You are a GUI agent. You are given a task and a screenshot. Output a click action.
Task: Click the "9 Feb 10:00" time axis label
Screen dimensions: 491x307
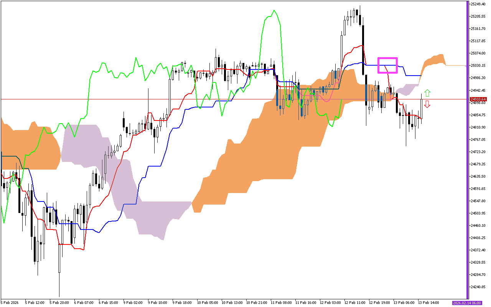[158, 302]
